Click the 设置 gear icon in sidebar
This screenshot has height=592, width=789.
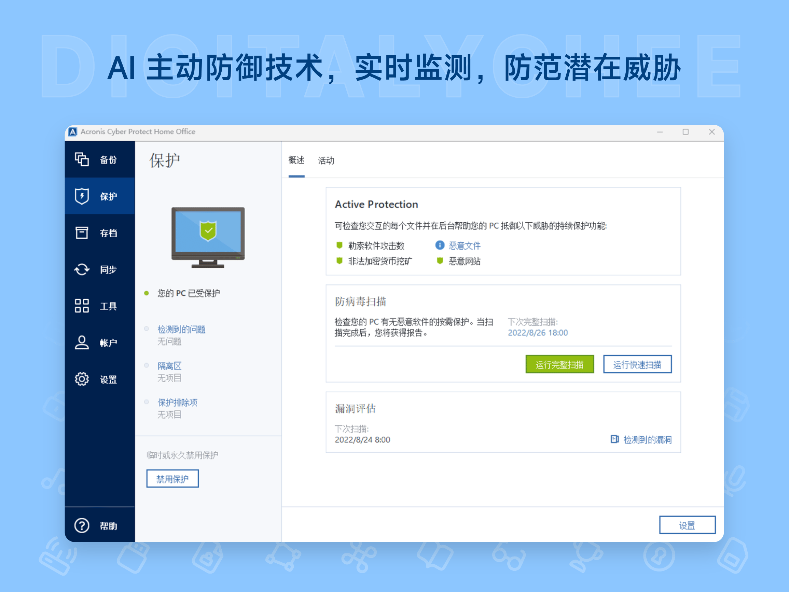click(x=81, y=379)
